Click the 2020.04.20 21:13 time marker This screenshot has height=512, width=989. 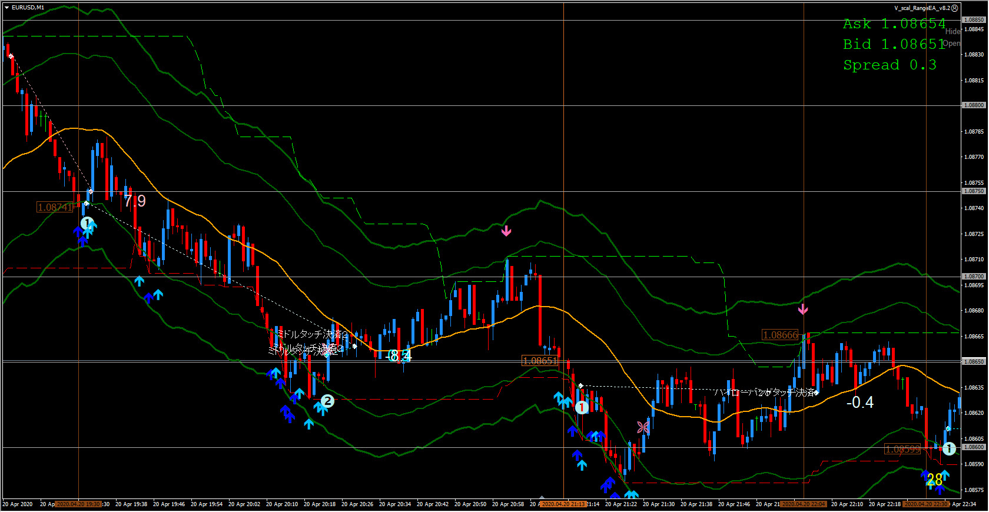tap(563, 504)
